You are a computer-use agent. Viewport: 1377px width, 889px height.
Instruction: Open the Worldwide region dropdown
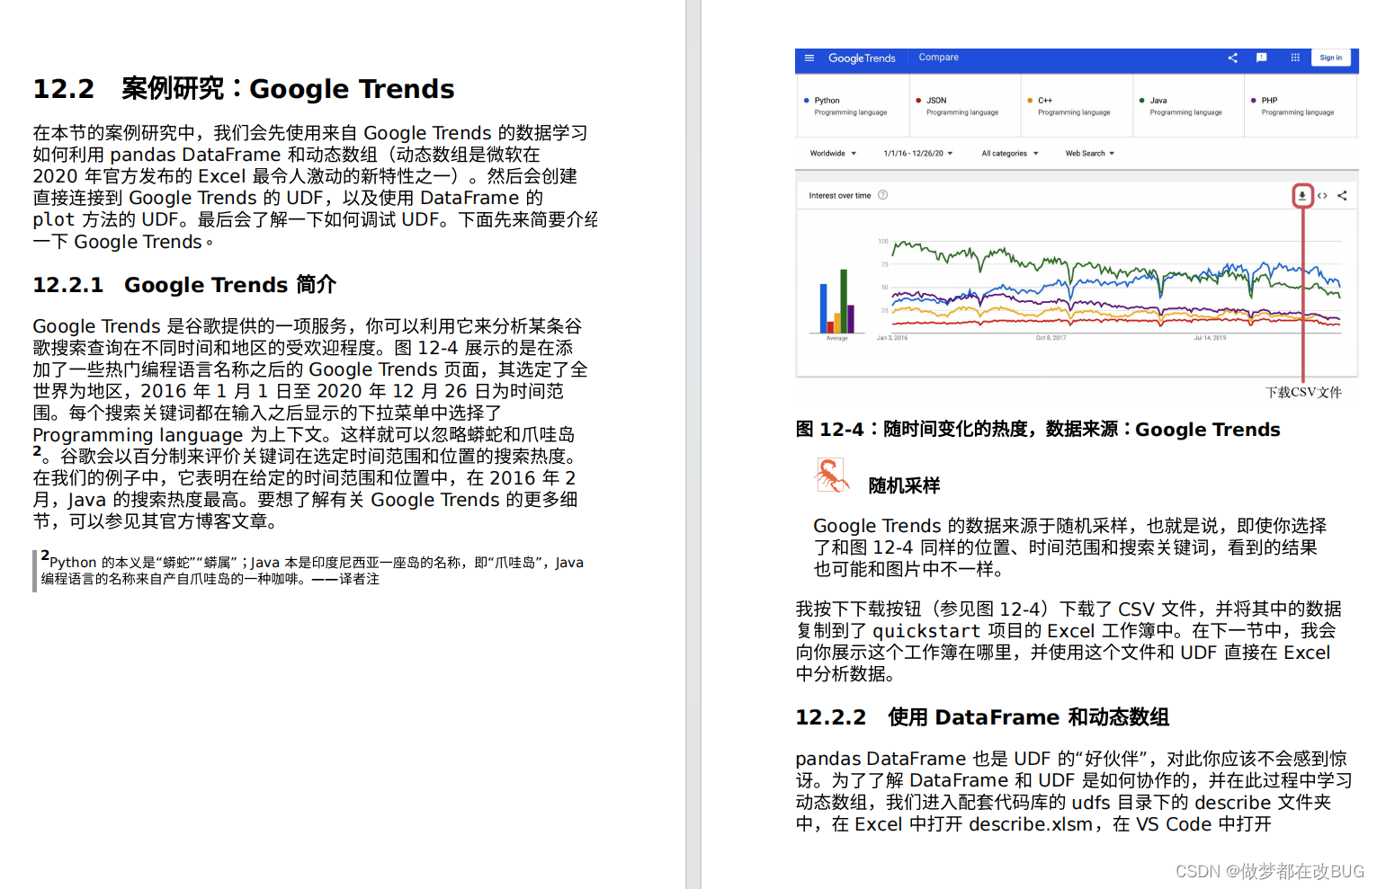pos(833,154)
